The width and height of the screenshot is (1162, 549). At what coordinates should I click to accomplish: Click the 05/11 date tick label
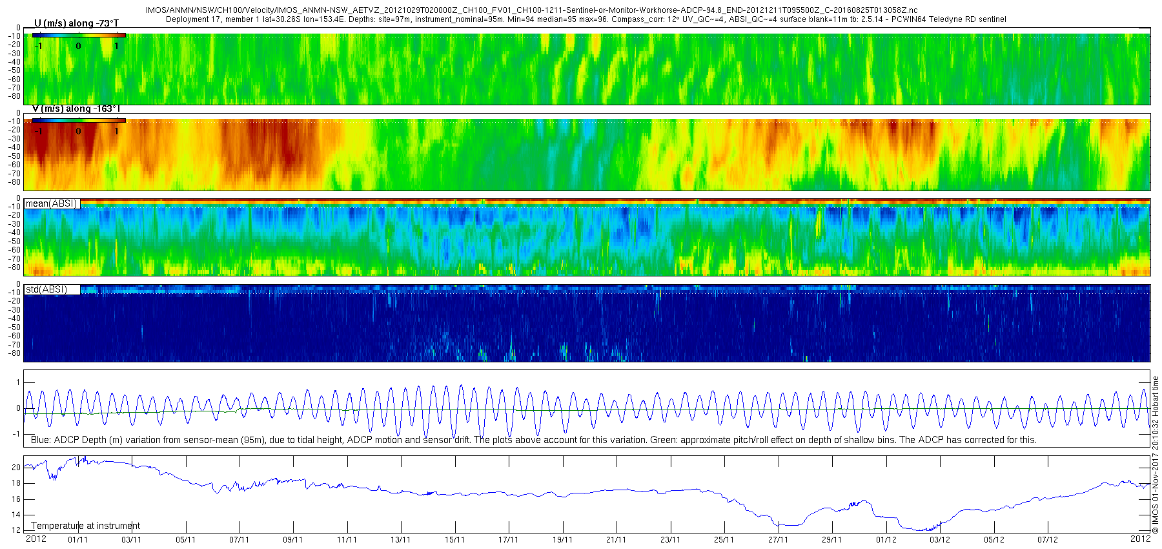point(186,539)
